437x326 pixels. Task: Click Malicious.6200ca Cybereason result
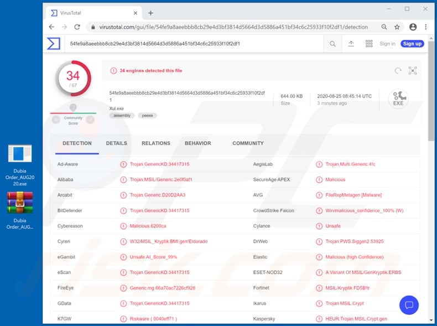coord(148,226)
